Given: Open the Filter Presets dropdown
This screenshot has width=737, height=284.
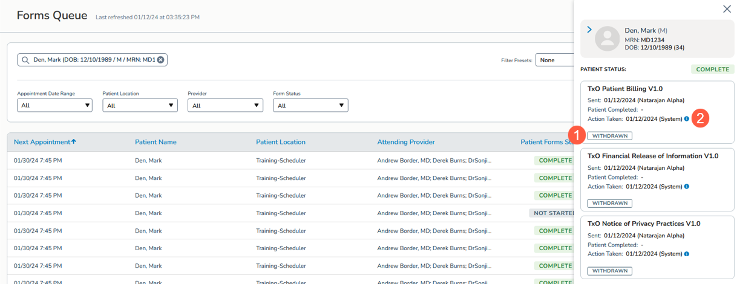Looking at the screenshot, I should [554, 60].
